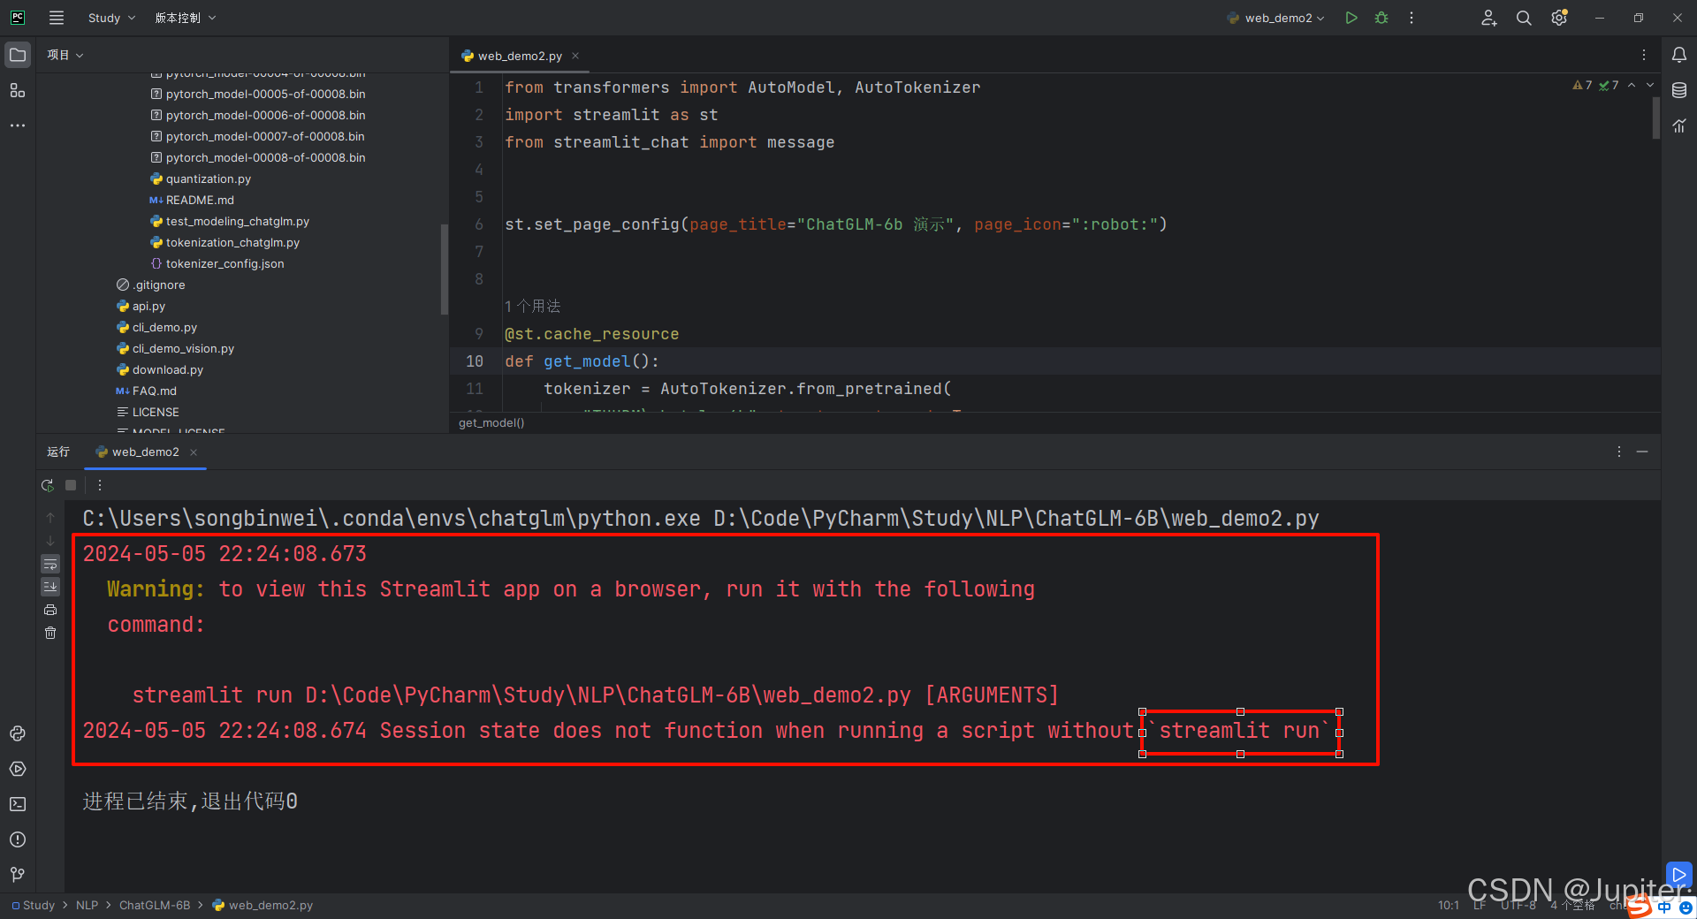The height and width of the screenshot is (919, 1697).
Task: Close the web_demo2 Run tab
Action: coord(194,452)
